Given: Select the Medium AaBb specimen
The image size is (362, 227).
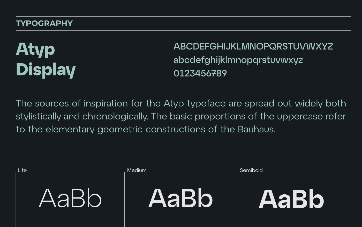Looking at the screenshot, I should coord(180,198).
